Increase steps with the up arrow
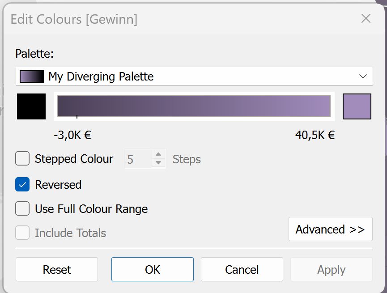This screenshot has width=387, height=293. (158, 155)
